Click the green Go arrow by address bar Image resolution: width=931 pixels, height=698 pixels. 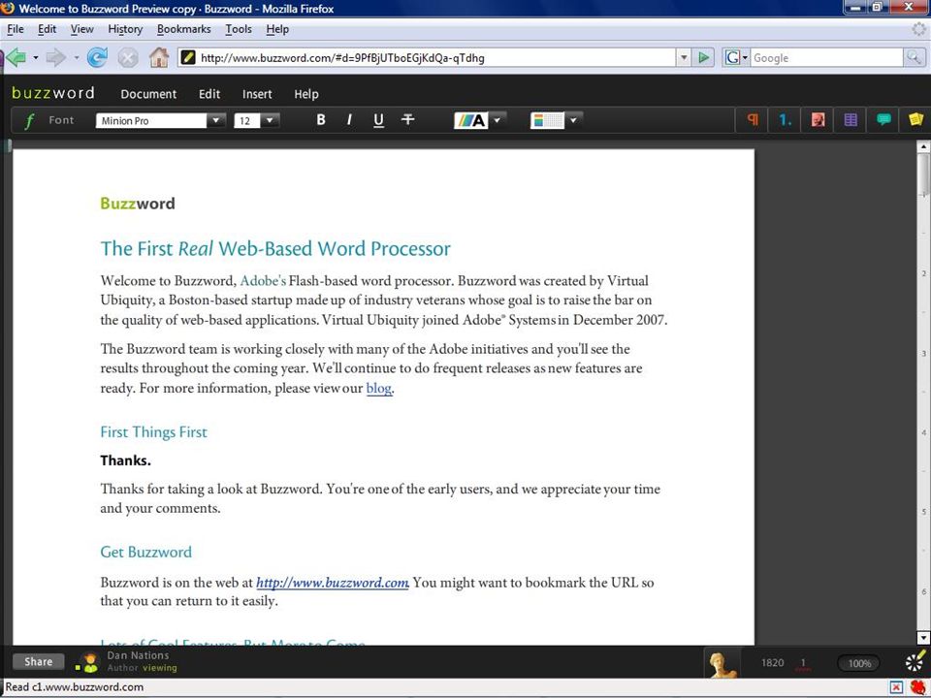704,57
